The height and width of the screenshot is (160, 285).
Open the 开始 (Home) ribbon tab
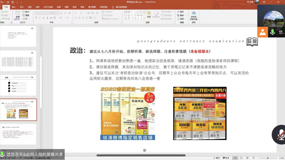[6, 7]
